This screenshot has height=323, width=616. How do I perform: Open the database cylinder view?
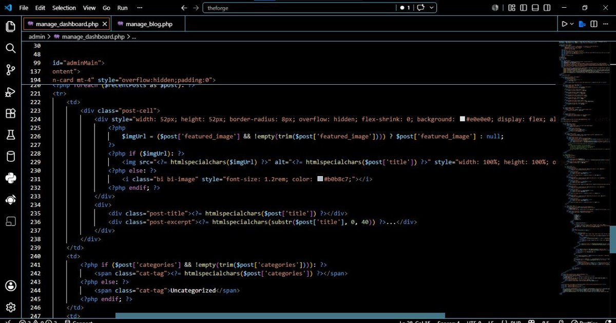pyautogui.click(x=10, y=157)
